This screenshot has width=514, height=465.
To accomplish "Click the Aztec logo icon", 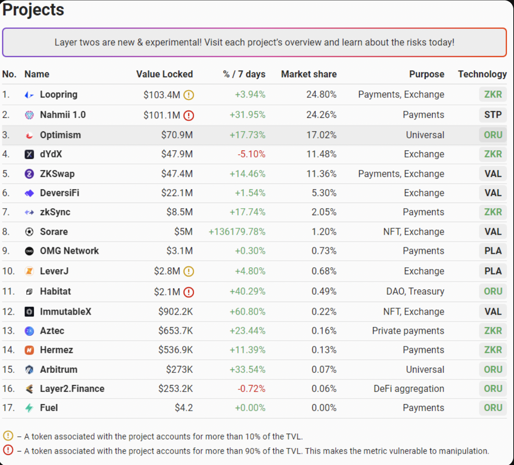I will [29, 331].
